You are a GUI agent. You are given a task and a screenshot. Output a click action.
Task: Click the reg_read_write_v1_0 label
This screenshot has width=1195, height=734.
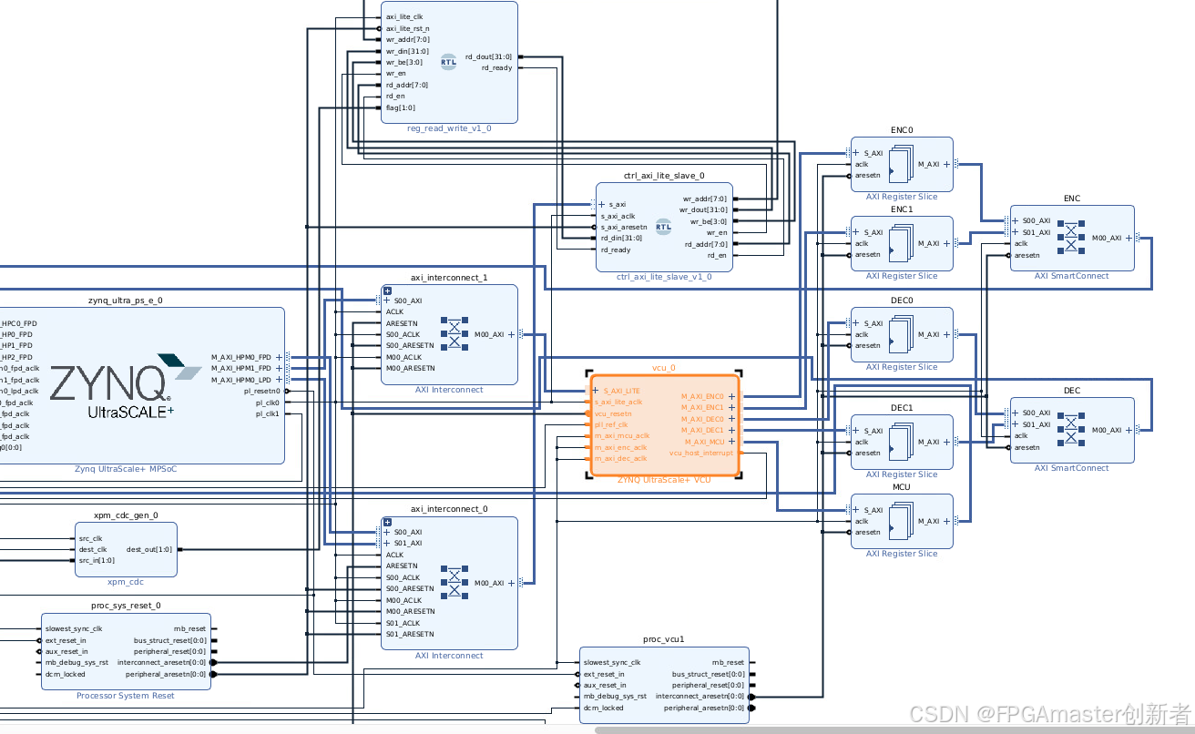point(449,128)
